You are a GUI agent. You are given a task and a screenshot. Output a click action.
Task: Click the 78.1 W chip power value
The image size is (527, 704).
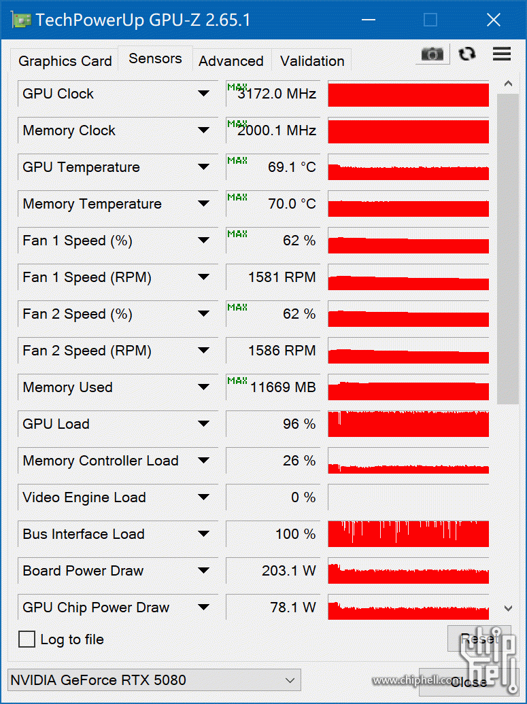click(293, 608)
